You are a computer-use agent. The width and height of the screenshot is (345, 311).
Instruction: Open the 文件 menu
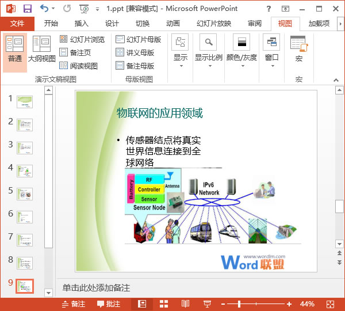17,24
